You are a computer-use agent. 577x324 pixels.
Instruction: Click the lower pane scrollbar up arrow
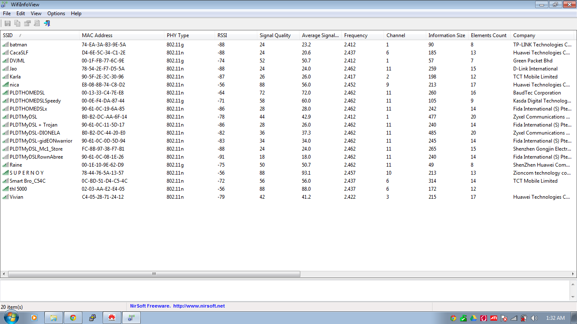click(573, 284)
